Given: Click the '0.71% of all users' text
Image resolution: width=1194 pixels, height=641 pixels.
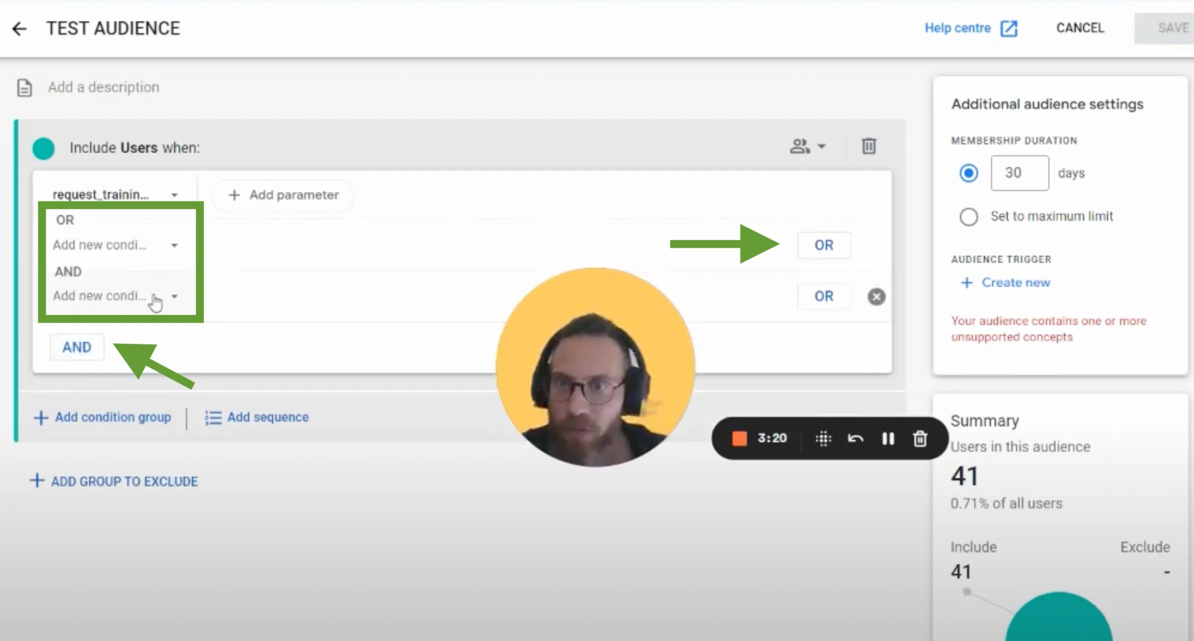Looking at the screenshot, I should (x=1006, y=503).
